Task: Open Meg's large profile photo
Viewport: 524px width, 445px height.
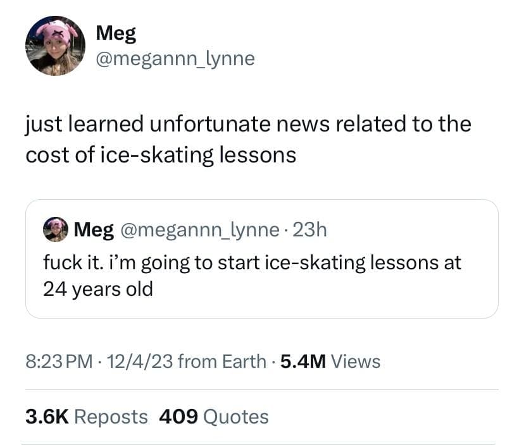Action: (x=55, y=46)
